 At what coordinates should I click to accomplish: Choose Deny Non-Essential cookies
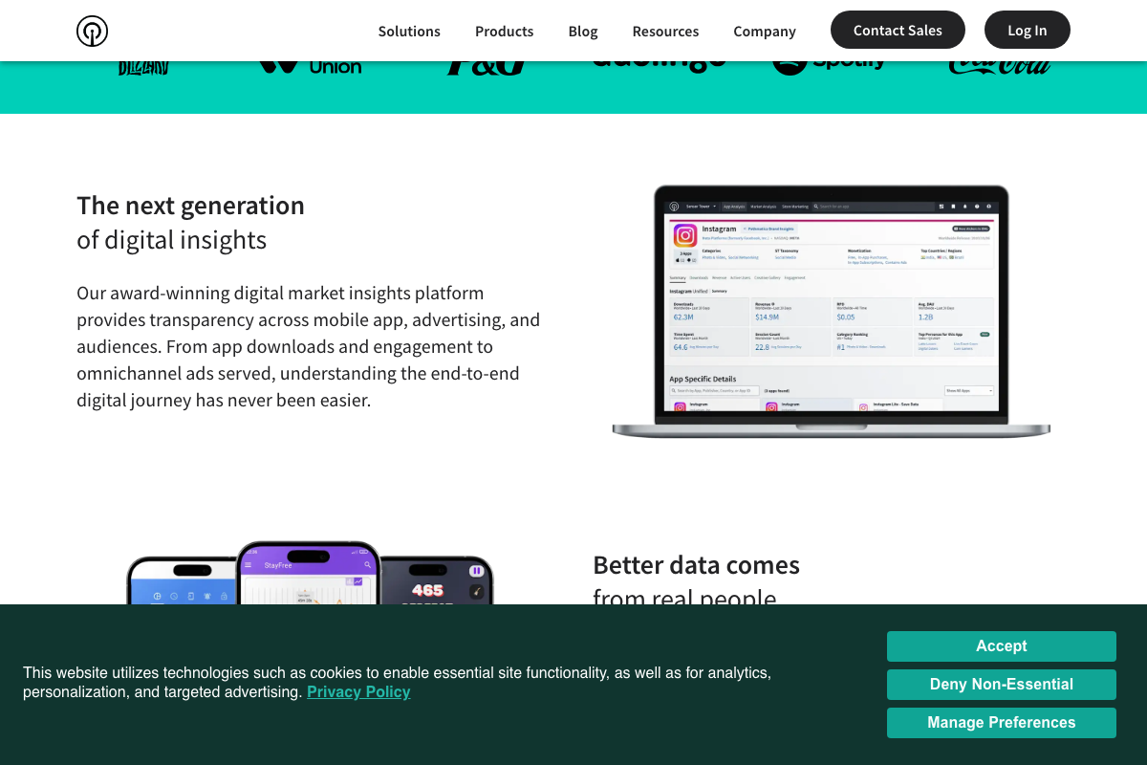coord(1001,685)
